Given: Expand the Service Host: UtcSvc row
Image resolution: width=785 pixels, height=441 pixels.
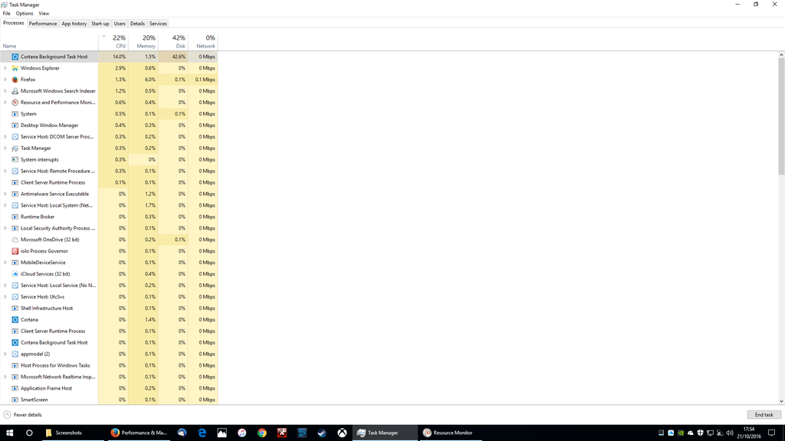Looking at the screenshot, I should pos(5,297).
